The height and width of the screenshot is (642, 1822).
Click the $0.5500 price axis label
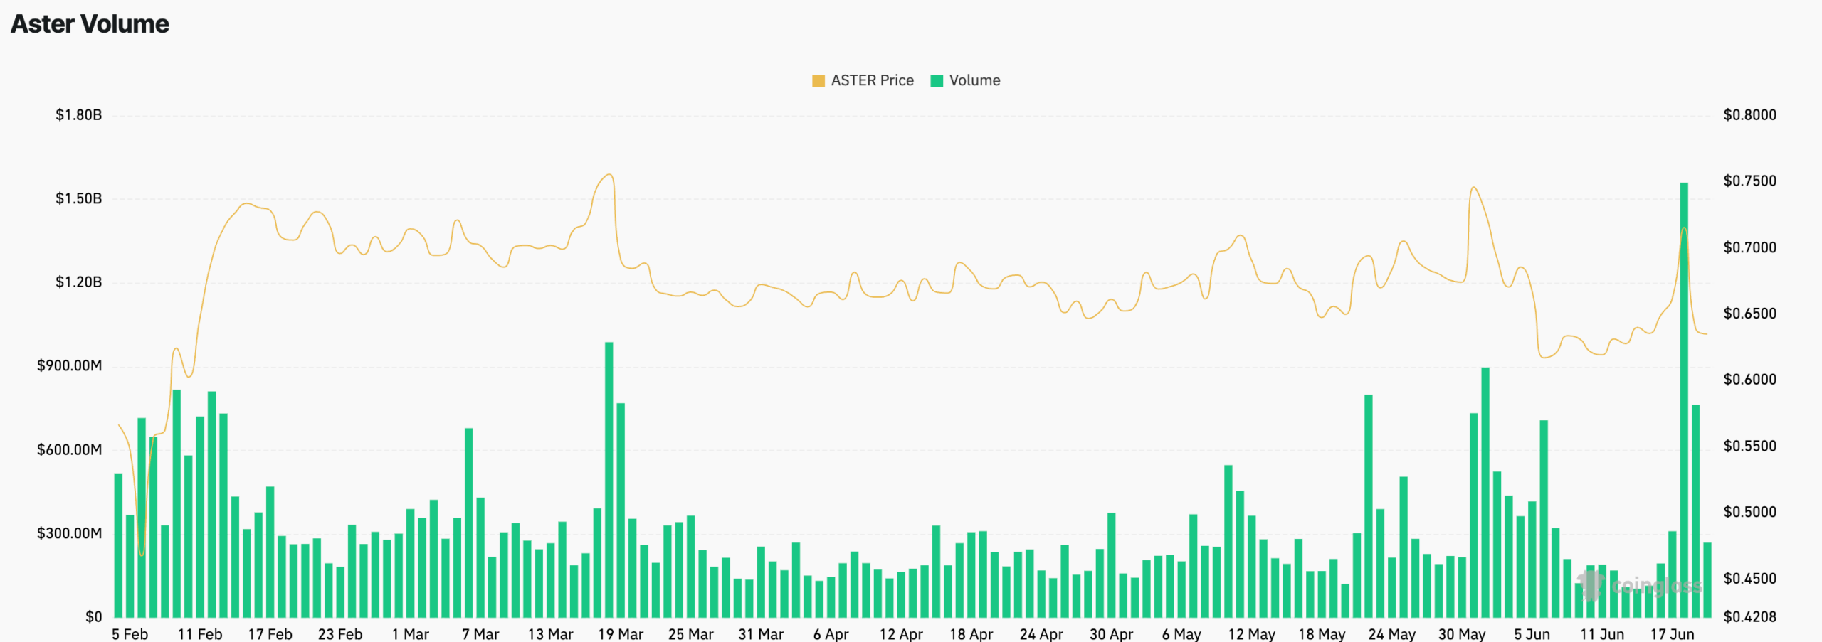tap(1749, 446)
